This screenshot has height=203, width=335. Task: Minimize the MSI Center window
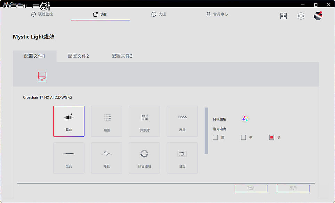303,5
